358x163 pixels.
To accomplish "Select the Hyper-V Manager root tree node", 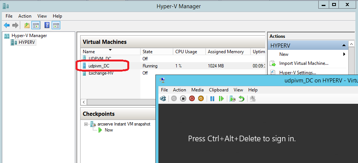I will point(29,36).
